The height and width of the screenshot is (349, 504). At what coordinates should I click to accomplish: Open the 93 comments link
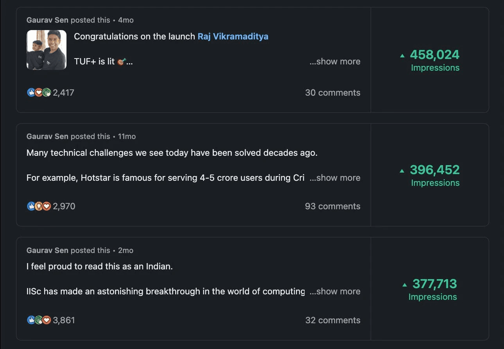[x=333, y=206]
